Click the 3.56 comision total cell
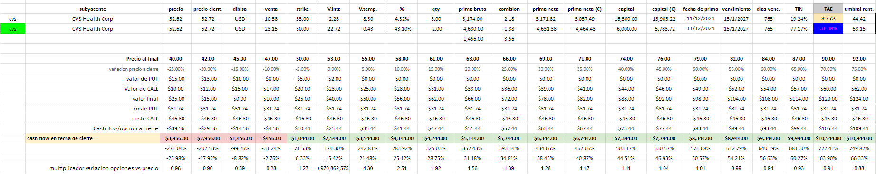 coord(509,39)
